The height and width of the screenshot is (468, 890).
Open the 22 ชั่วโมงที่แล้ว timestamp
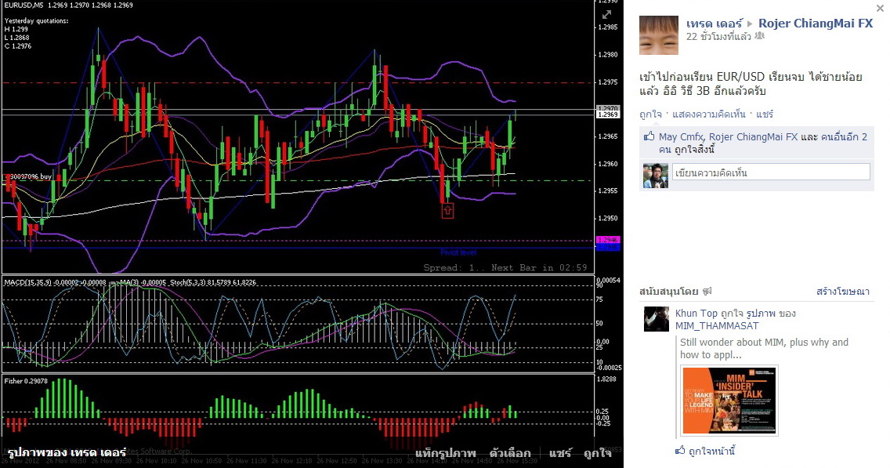[718, 36]
